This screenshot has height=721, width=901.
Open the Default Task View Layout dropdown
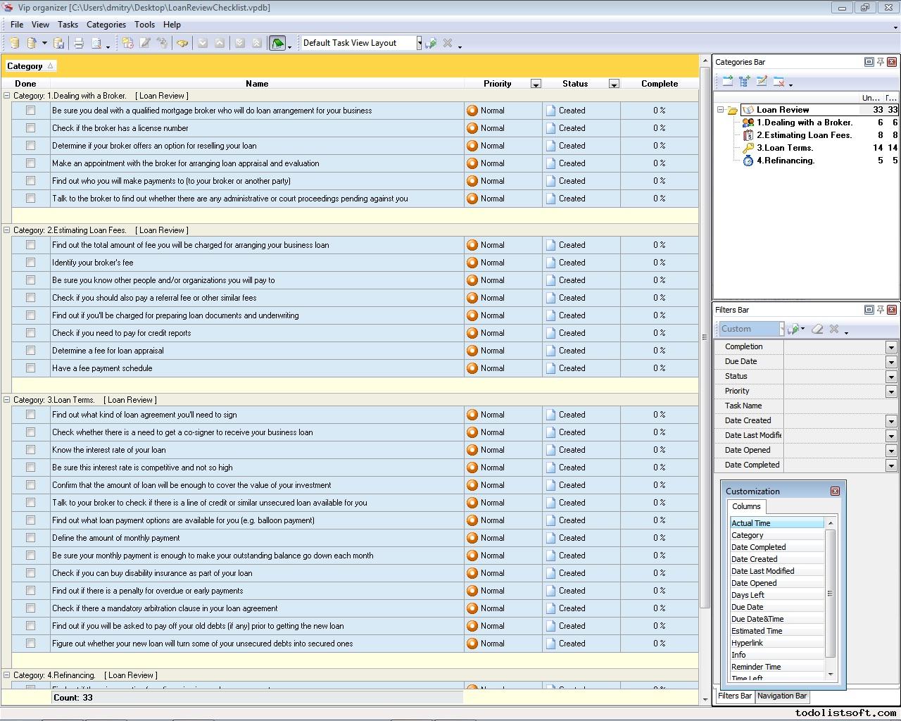419,44
